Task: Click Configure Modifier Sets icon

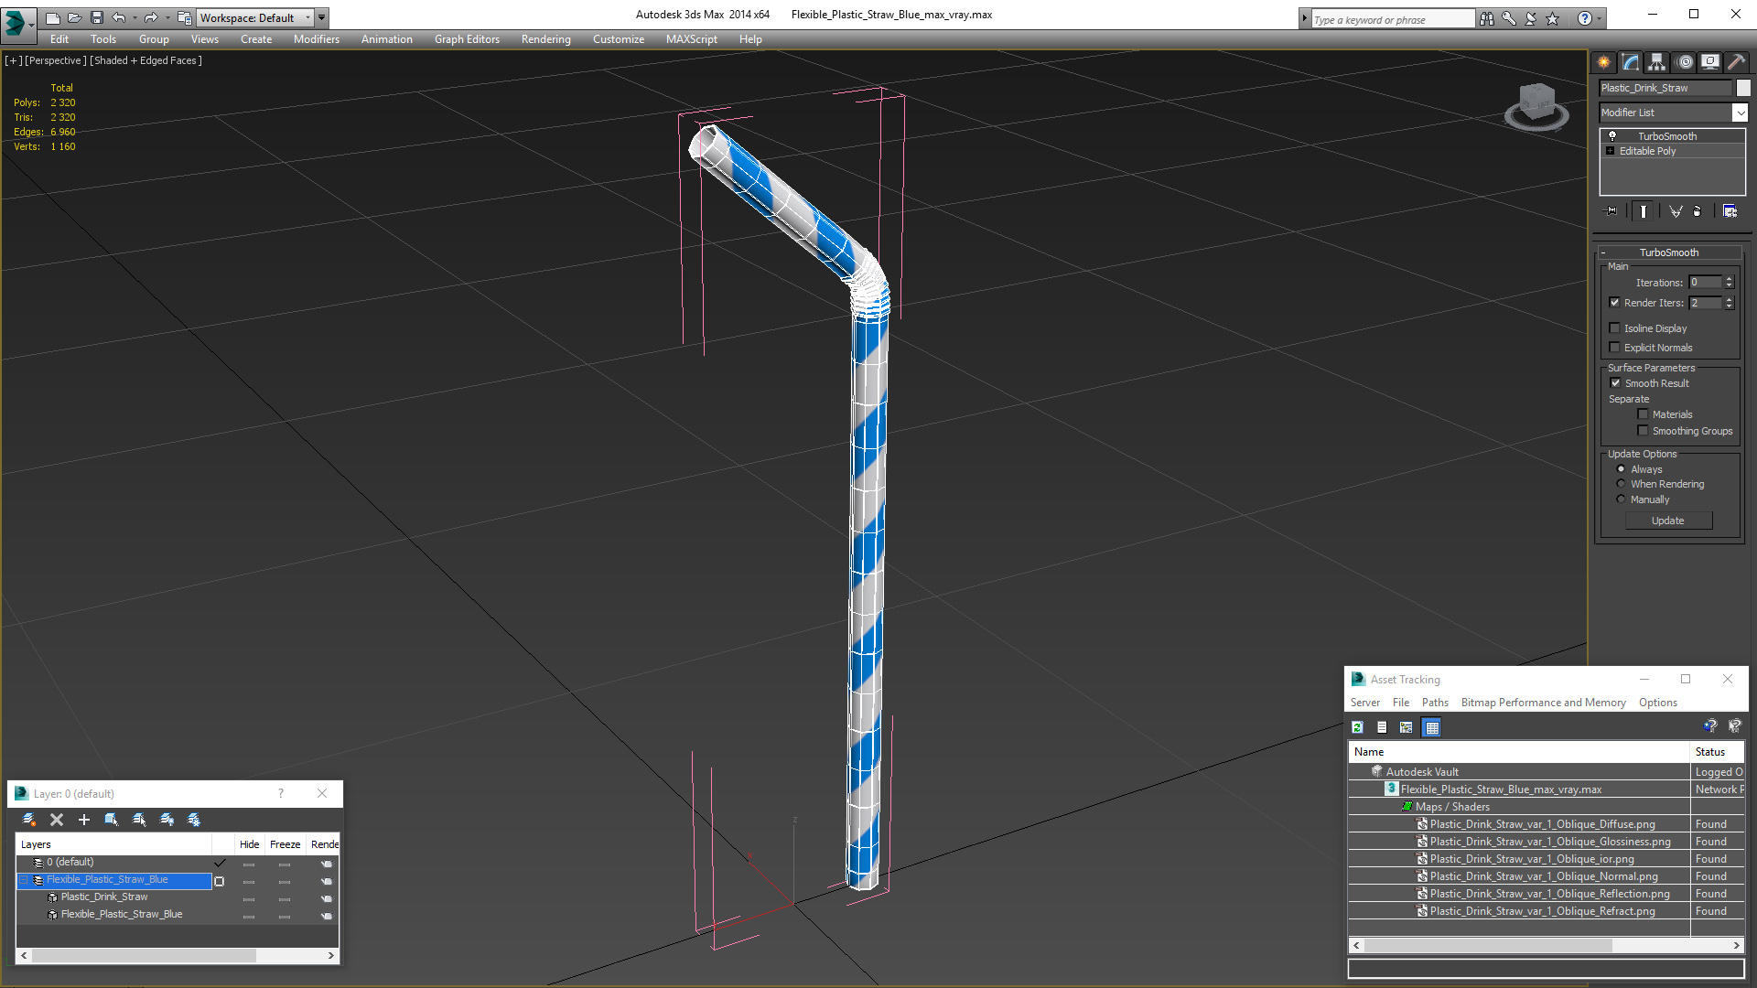Action: (x=1730, y=211)
